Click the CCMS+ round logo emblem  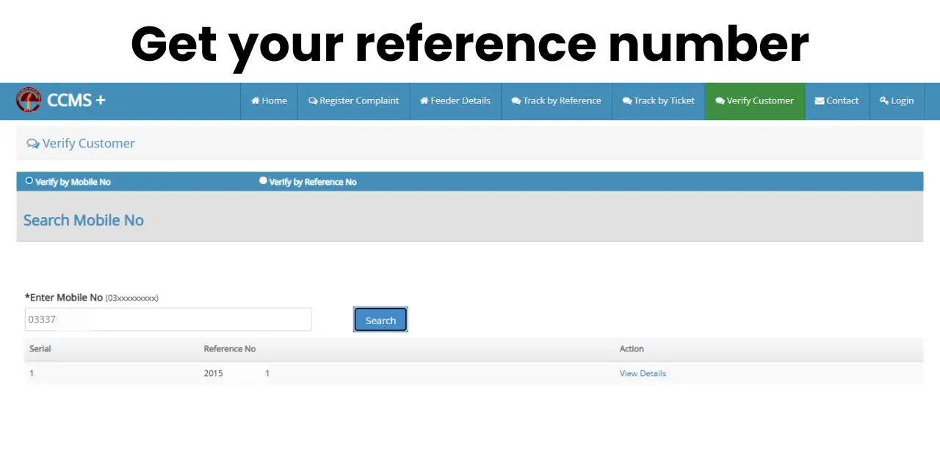[x=29, y=100]
